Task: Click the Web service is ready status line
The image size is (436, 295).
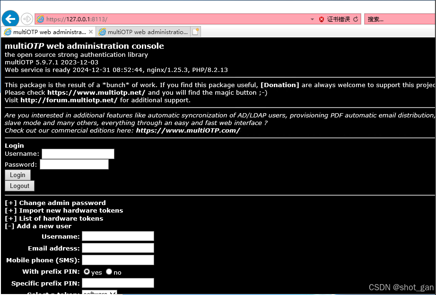Action: pyautogui.click(x=116, y=70)
